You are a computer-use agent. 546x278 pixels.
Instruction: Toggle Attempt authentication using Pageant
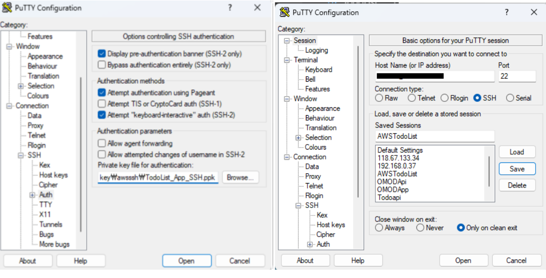(x=102, y=93)
